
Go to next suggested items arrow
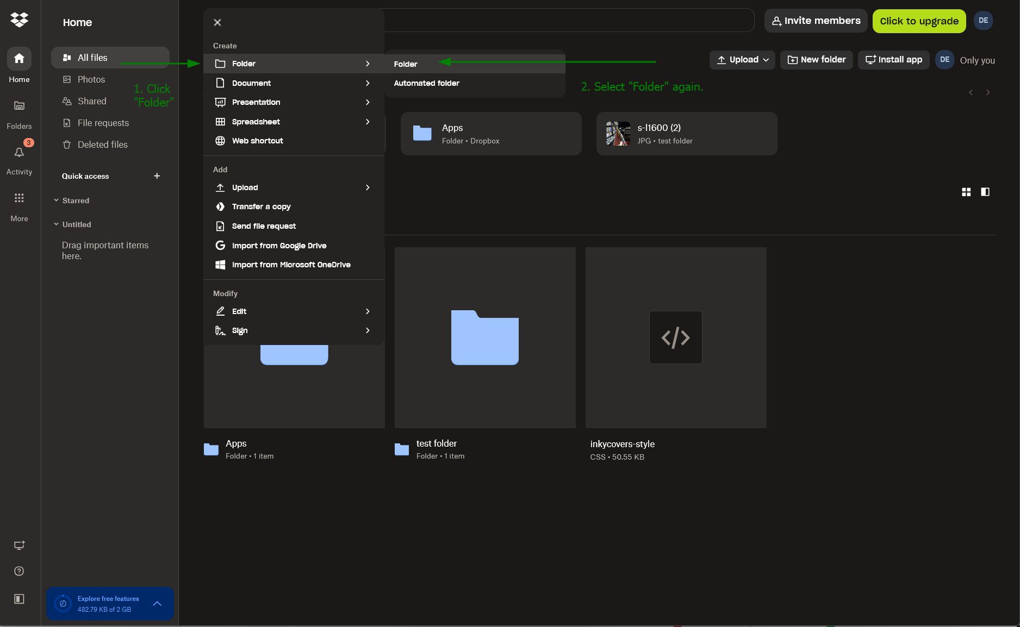coord(988,92)
